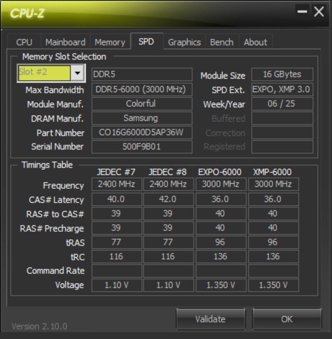Switch to the CPU tab
This screenshot has width=332, height=339.
pyautogui.click(x=24, y=42)
